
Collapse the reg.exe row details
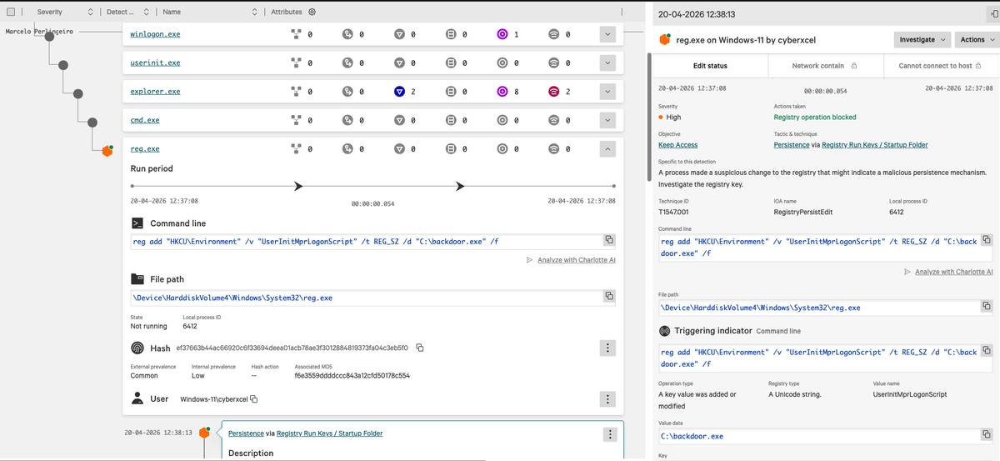(607, 148)
